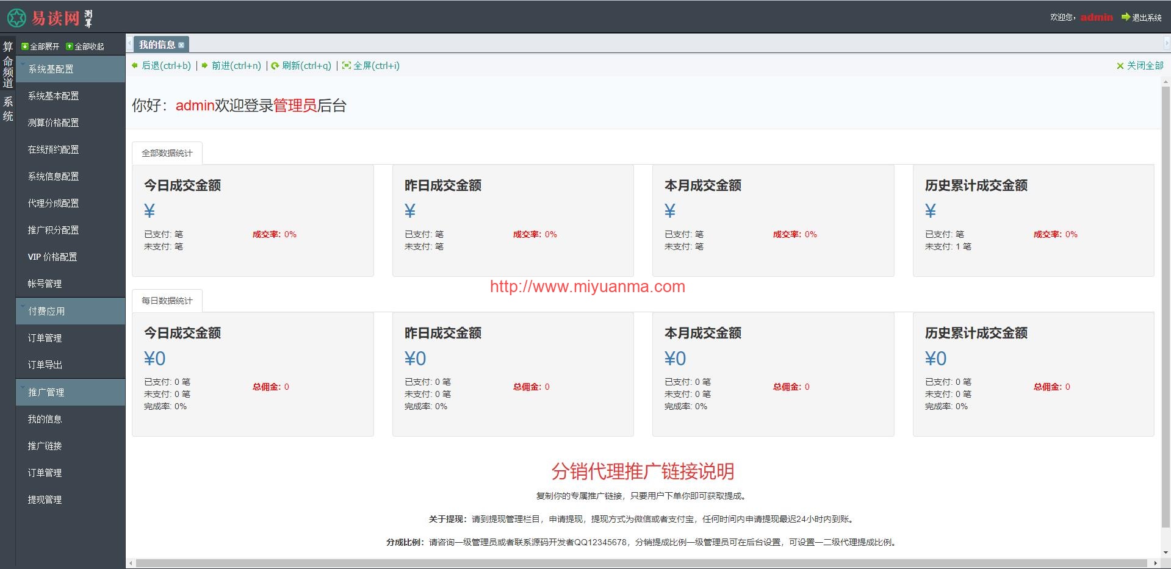Click the 分销代理推广链接说明 heading
The height and width of the screenshot is (569, 1171).
pos(643,471)
